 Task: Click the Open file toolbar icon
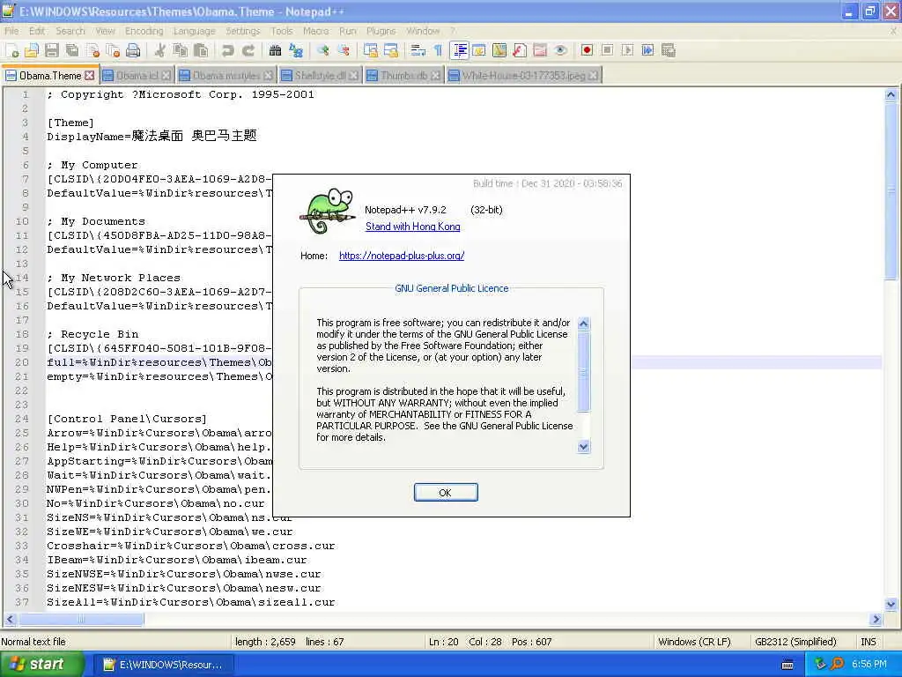click(32, 50)
